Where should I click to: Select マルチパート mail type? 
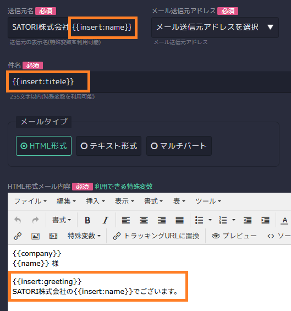[x=179, y=146]
